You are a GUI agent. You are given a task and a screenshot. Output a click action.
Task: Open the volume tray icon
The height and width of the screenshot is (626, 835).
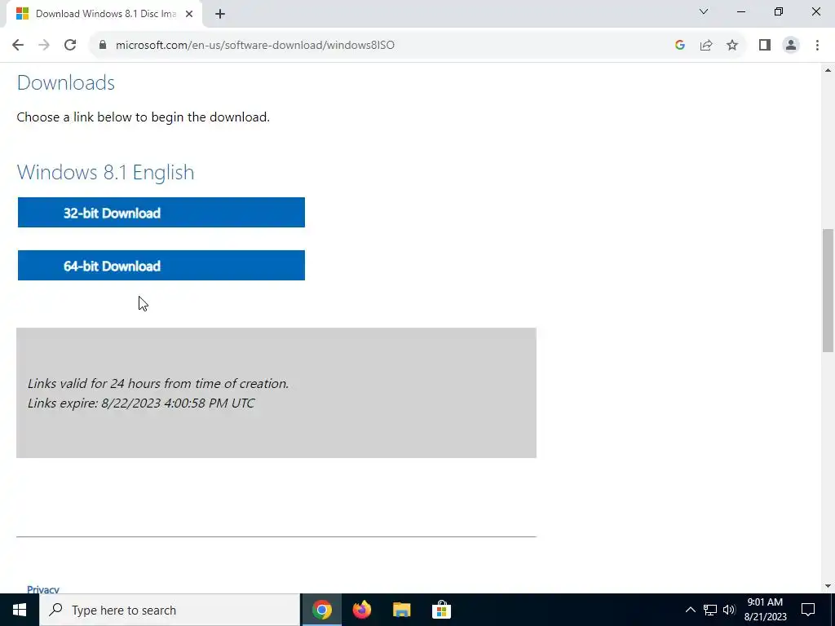tap(729, 610)
